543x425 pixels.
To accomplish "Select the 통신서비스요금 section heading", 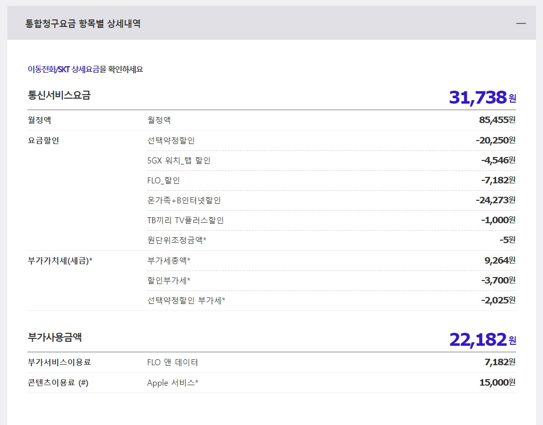I will point(59,95).
